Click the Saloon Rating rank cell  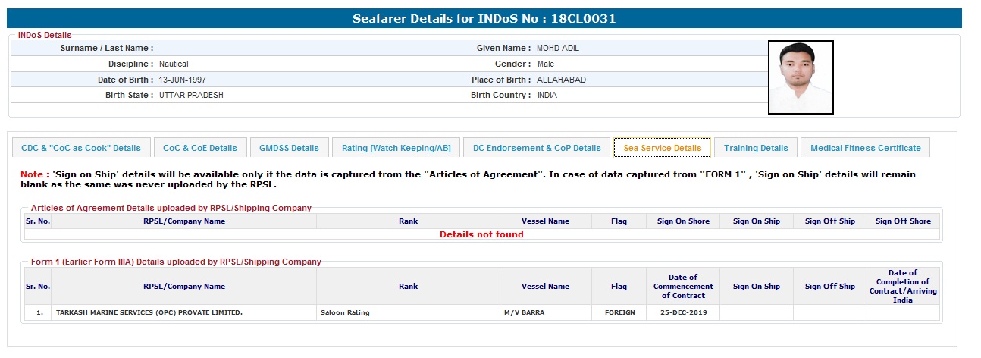[345, 312]
